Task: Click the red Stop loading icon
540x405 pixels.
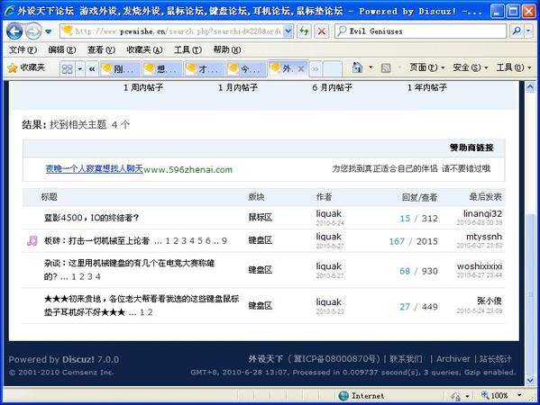Action: [321, 31]
